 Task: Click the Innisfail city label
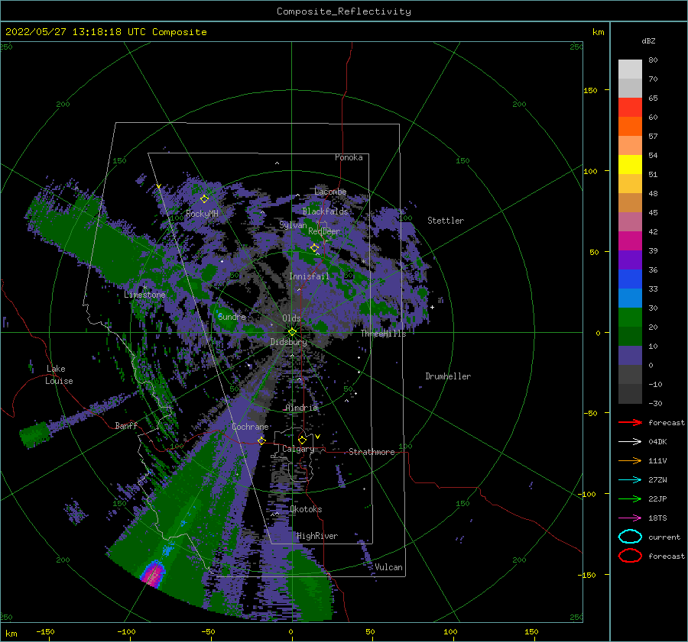309,276
